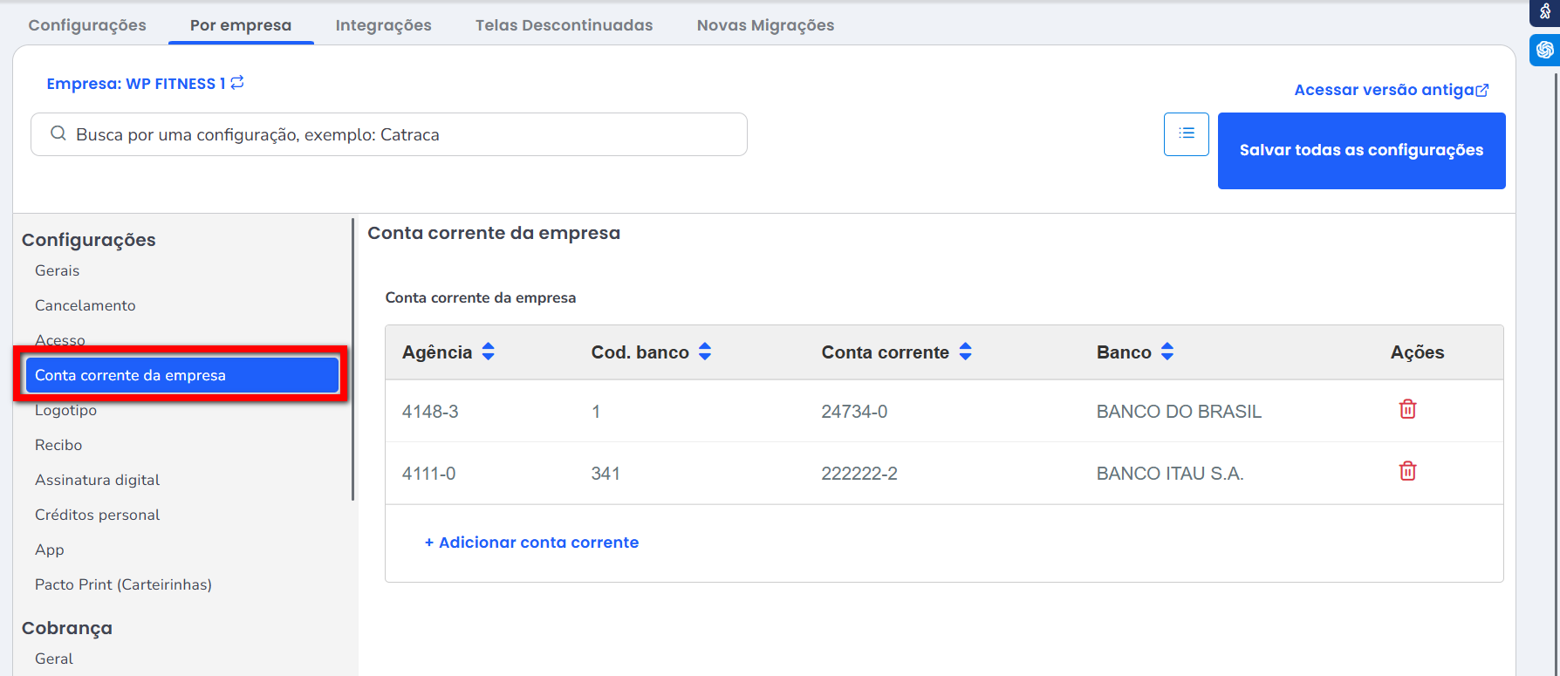Go to Telas Descontinuadas tab
Image resolution: width=1560 pixels, height=676 pixels.
coord(564,25)
